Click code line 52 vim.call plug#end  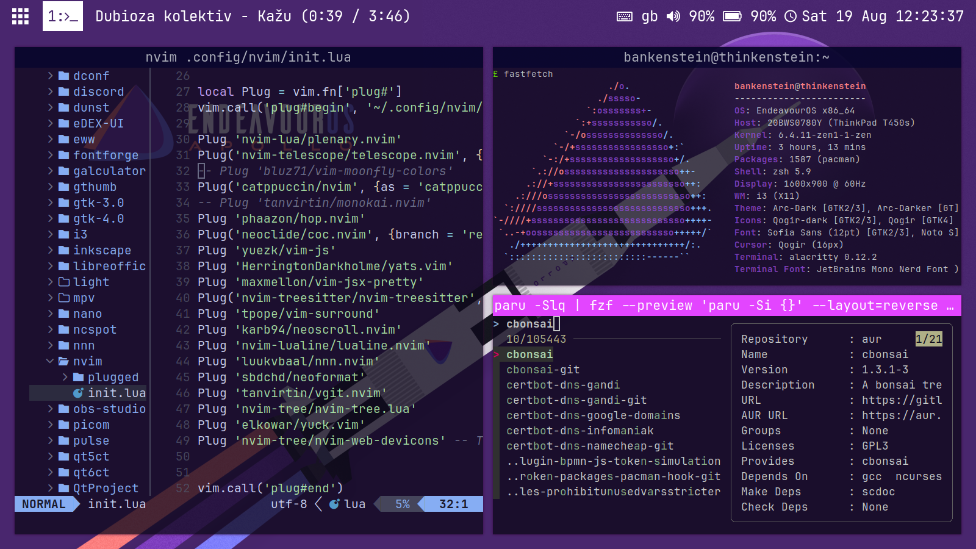(270, 488)
